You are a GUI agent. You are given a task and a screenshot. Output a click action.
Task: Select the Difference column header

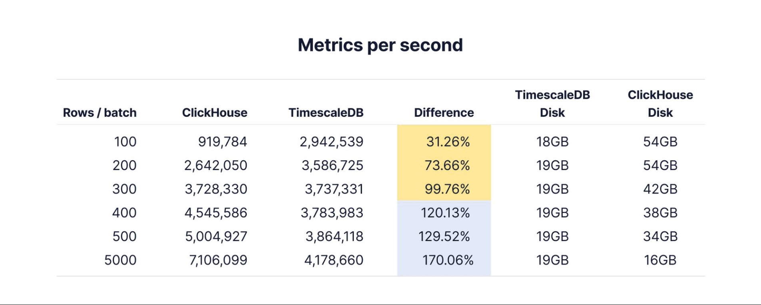[444, 113]
